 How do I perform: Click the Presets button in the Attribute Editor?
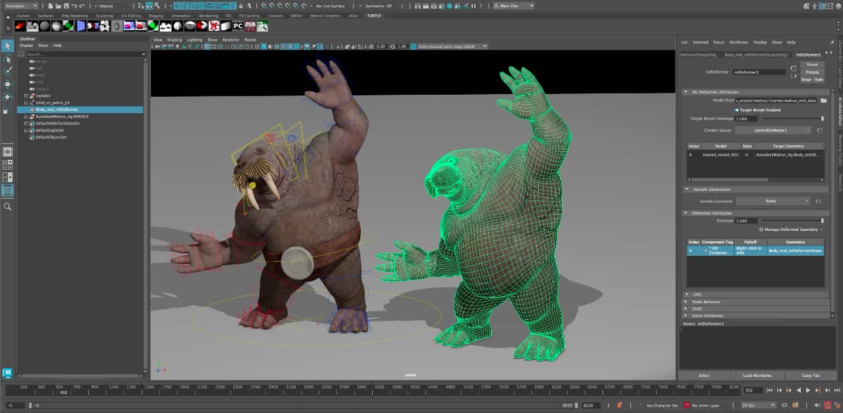(812, 73)
